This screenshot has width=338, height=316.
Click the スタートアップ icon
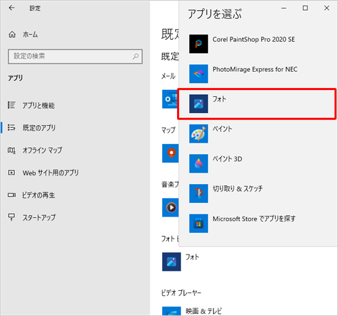click(11, 217)
